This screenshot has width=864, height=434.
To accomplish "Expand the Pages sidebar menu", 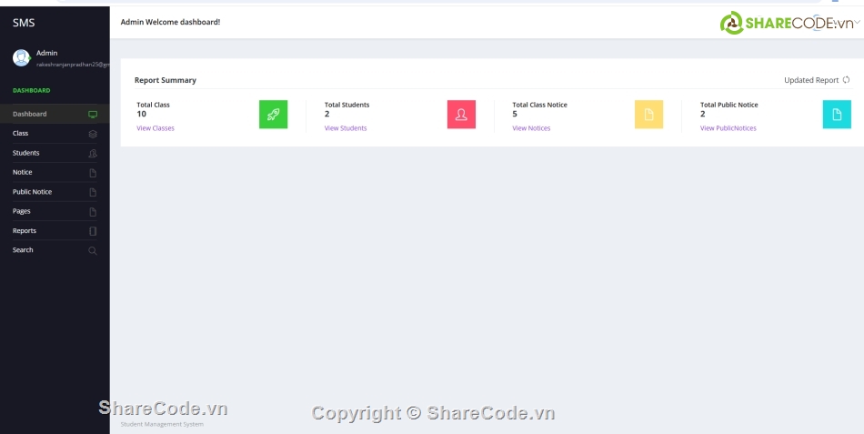I will [x=22, y=211].
